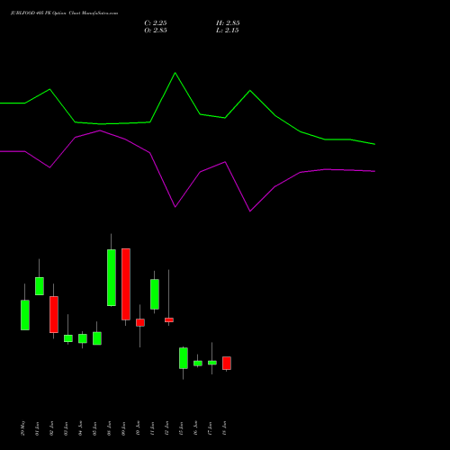Select the tall green candlestick for 08 Jun
This screenshot has width=450, height=450.
coord(112,277)
